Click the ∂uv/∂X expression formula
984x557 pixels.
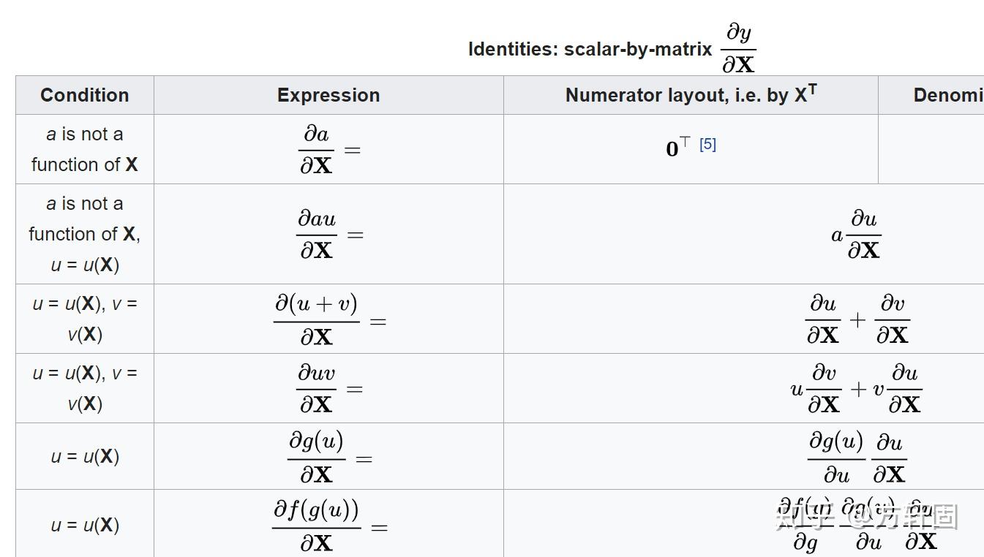tap(329, 388)
